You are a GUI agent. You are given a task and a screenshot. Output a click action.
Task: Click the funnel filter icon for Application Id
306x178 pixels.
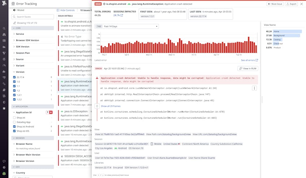[x=47, y=113]
